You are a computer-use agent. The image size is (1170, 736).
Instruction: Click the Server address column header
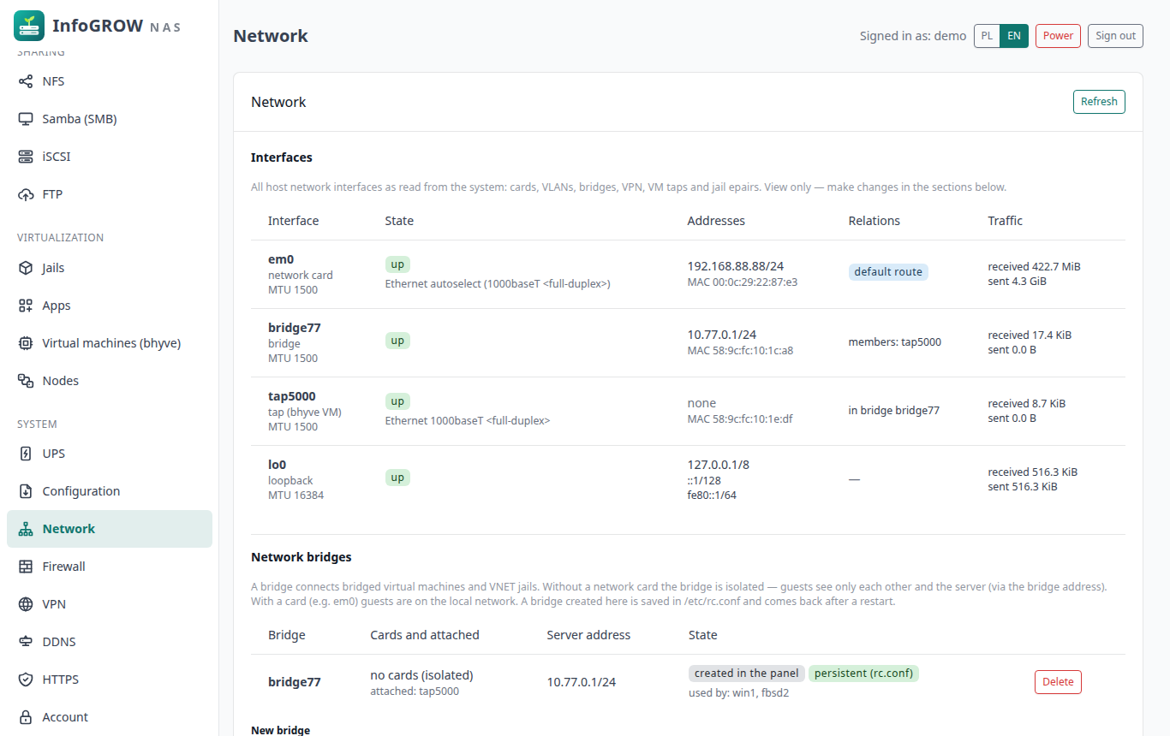tap(588, 635)
